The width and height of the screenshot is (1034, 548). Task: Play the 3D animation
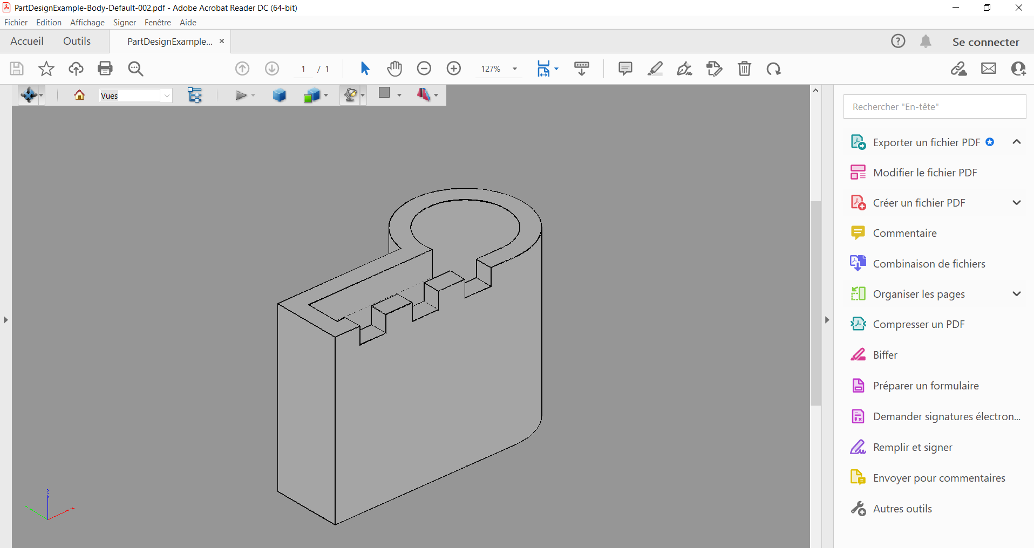241,95
